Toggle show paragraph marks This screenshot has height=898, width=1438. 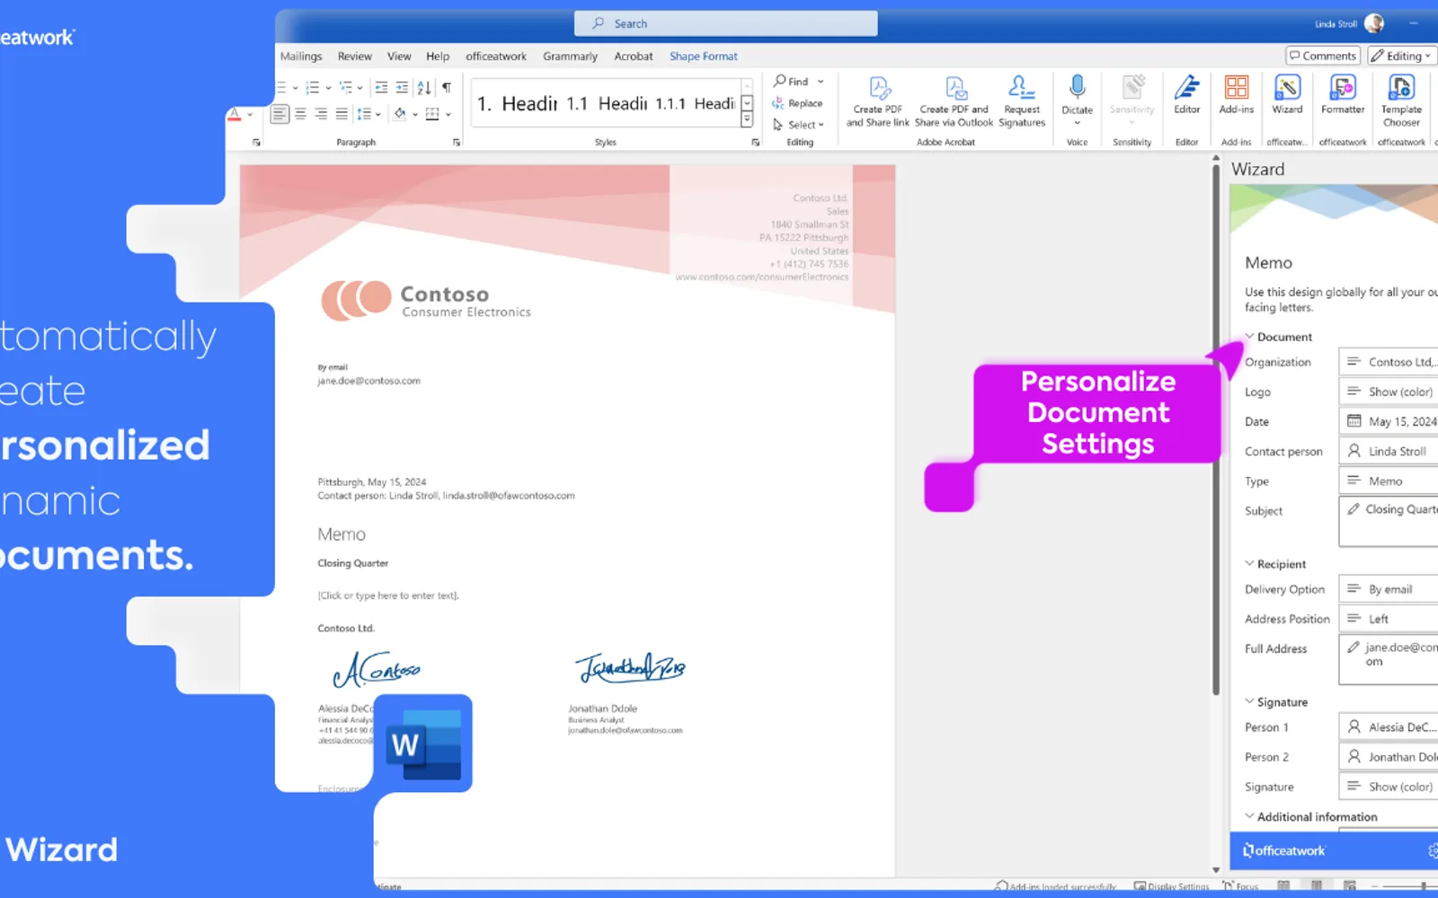(x=447, y=87)
